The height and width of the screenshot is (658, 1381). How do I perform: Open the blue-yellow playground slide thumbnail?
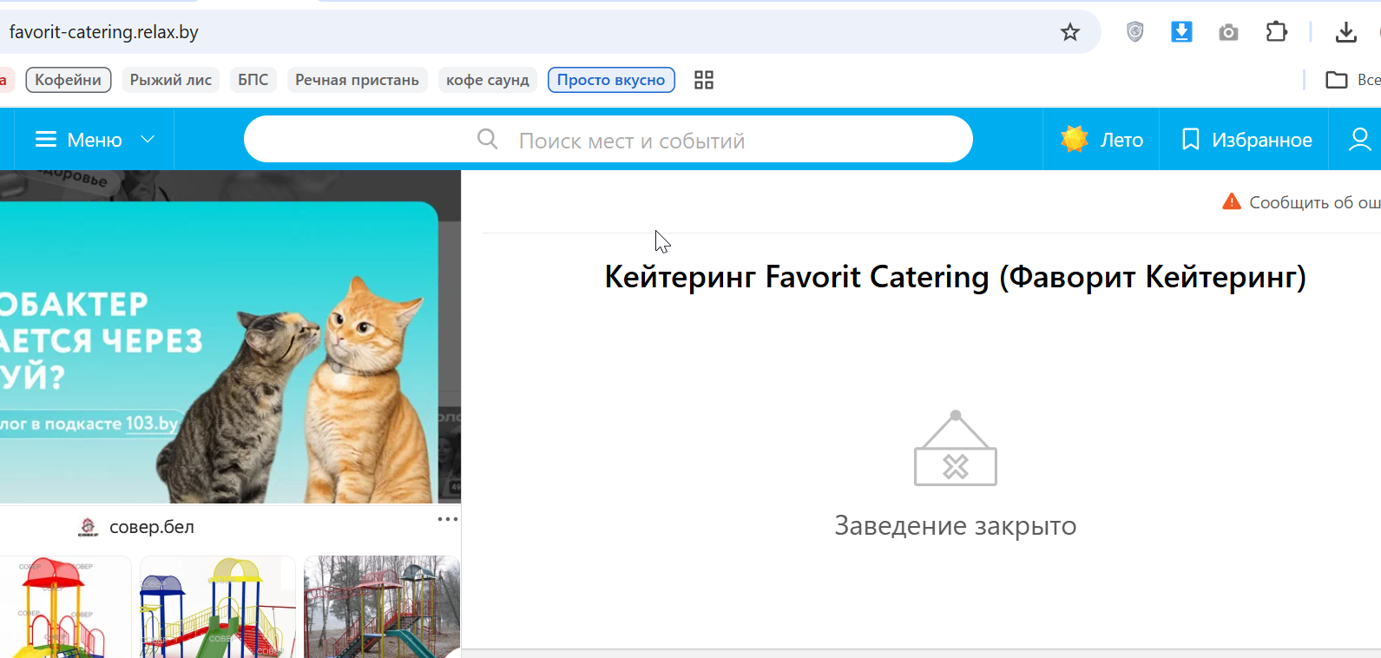click(218, 607)
